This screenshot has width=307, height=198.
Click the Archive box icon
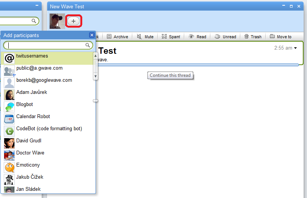click(109, 37)
